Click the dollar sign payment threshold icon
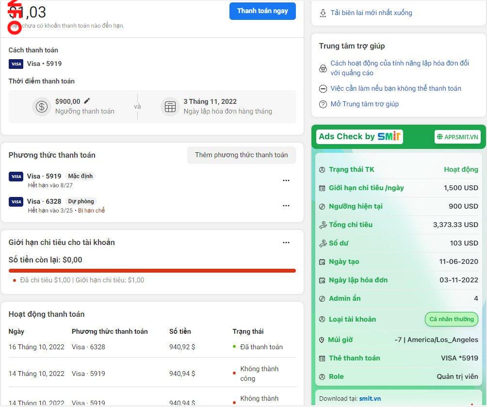 point(42,107)
